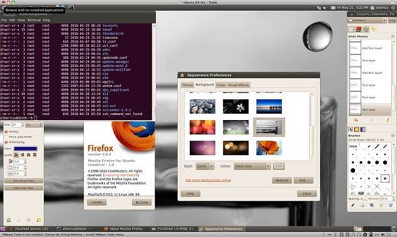Screen dimensions: 397x237
Task: Switch to the Patterns tab icon
Action: coord(356,129)
